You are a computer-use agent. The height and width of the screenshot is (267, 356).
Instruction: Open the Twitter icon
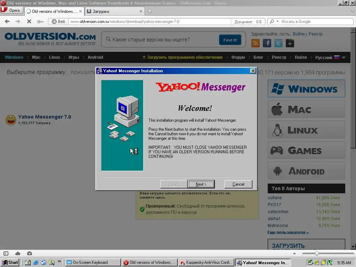(278, 43)
